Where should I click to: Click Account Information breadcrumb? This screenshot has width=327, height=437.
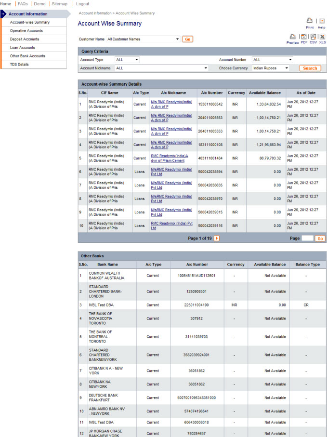(95, 13)
